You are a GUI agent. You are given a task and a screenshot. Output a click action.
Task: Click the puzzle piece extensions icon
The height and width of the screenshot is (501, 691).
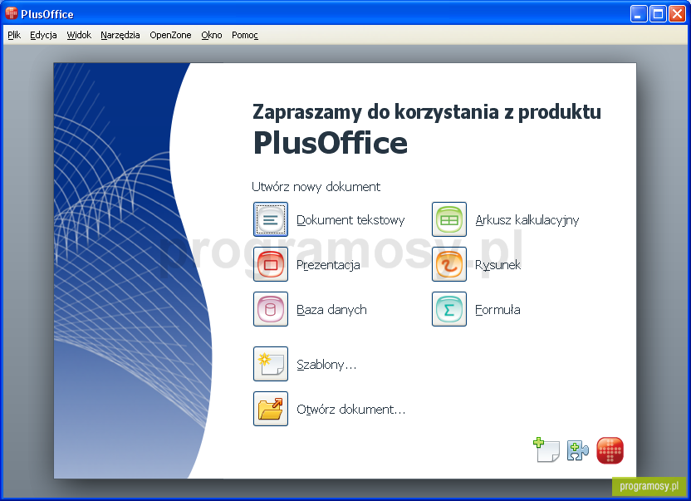click(x=578, y=450)
